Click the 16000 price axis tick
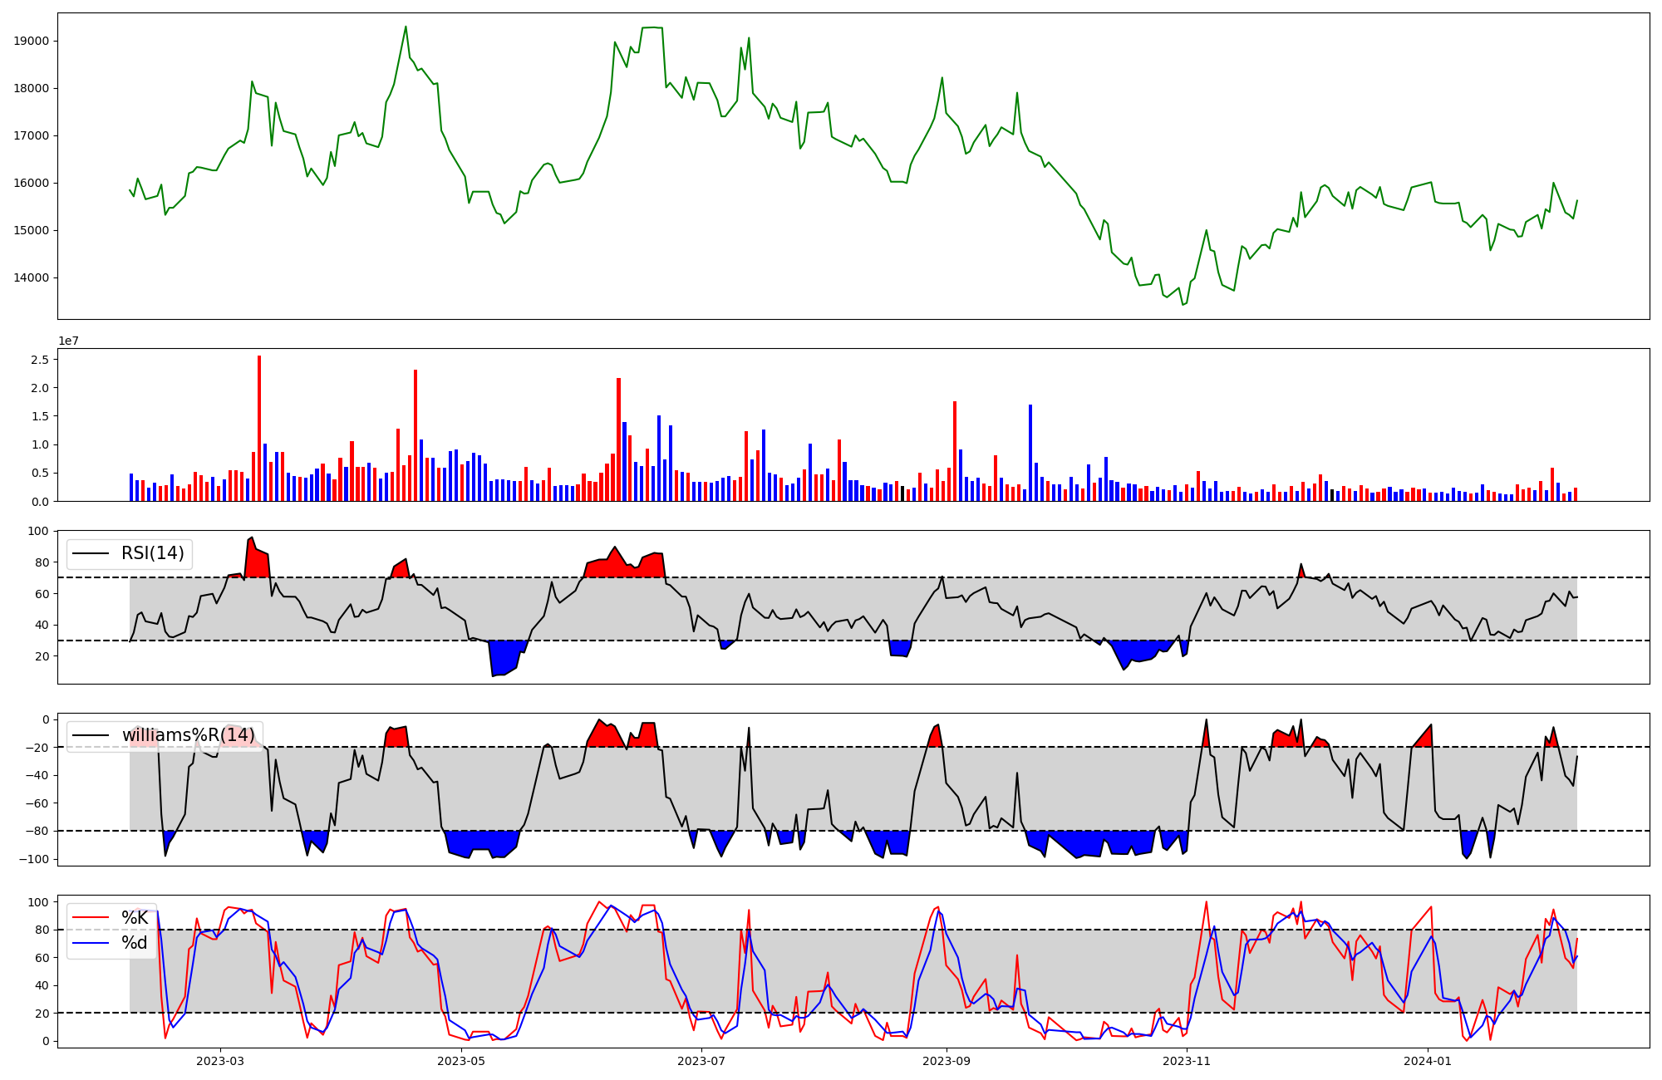The image size is (1662, 1080). pos(32,184)
